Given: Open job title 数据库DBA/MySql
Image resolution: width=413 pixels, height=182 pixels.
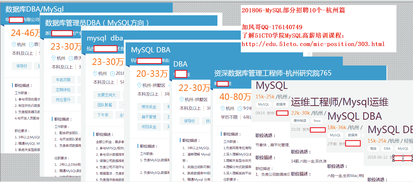Looking at the screenshot, I should 34,9.
